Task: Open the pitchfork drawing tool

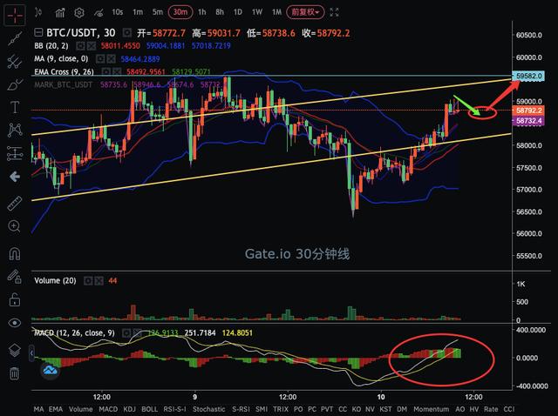Action: [x=15, y=62]
